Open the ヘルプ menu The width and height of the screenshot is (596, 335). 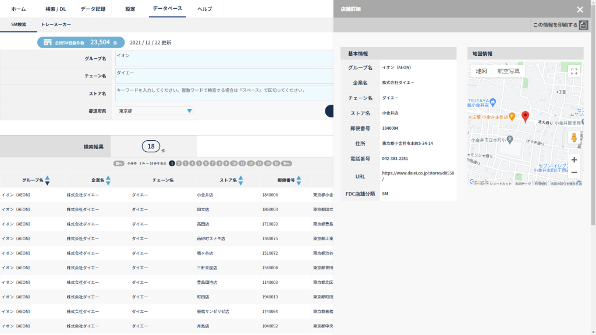[204, 9]
